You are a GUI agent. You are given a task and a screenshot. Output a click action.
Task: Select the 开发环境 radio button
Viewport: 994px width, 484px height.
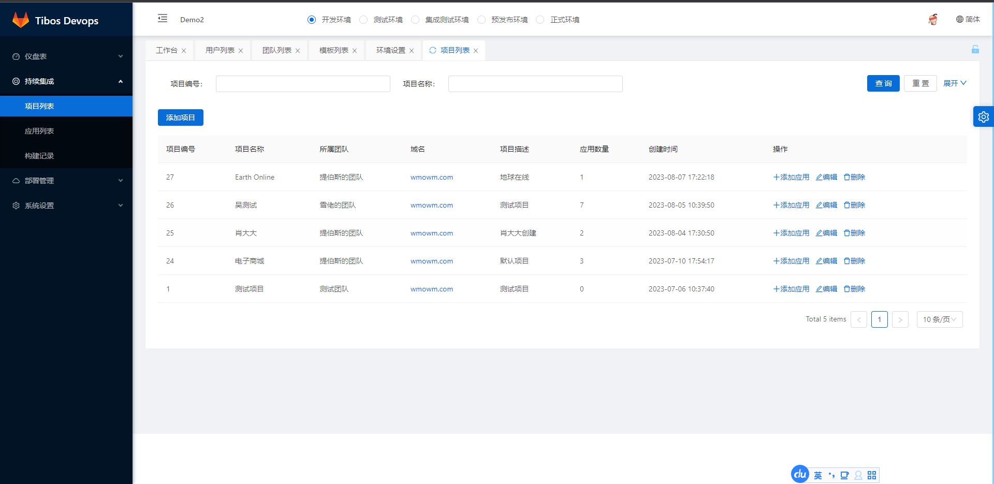(312, 20)
